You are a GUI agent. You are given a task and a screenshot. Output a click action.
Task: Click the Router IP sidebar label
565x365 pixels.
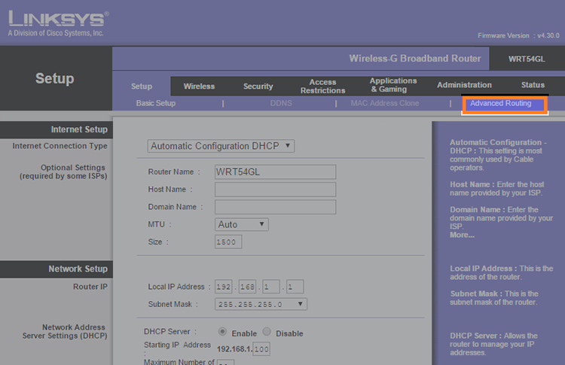(90, 287)
